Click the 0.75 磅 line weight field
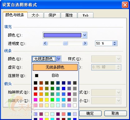130x120 pixels. point(104,67)
